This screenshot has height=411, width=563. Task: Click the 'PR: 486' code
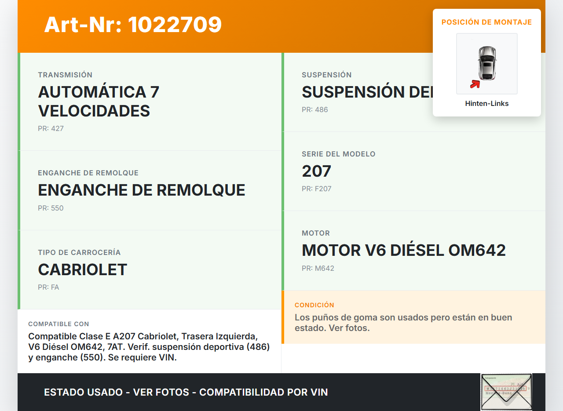pyautogui.click(x=315, y=109)
